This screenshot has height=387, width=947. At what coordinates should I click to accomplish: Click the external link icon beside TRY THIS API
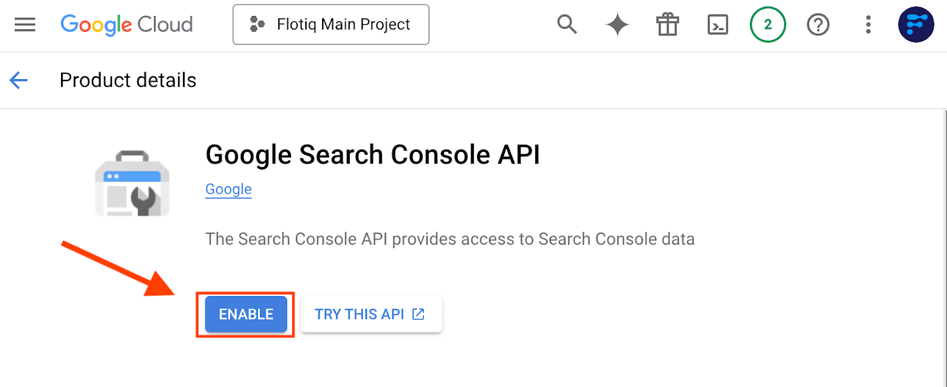click(418, 314)
